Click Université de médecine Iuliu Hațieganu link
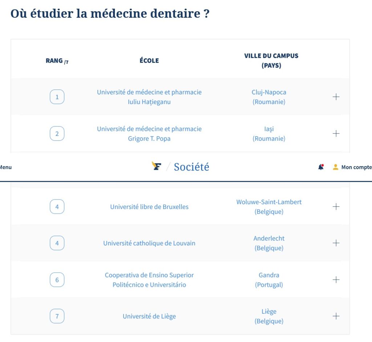372x342 pixels. pyautogui.click(x=149, y=97)
